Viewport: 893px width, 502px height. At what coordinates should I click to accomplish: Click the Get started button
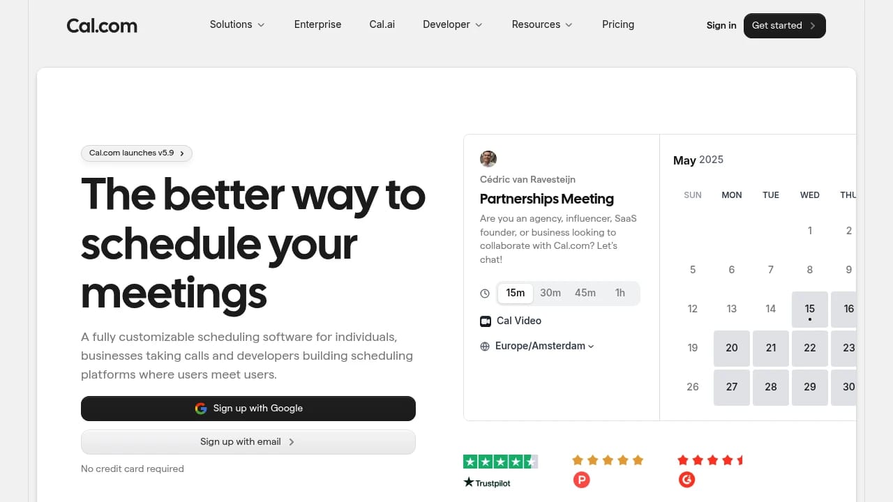point(784,25)
